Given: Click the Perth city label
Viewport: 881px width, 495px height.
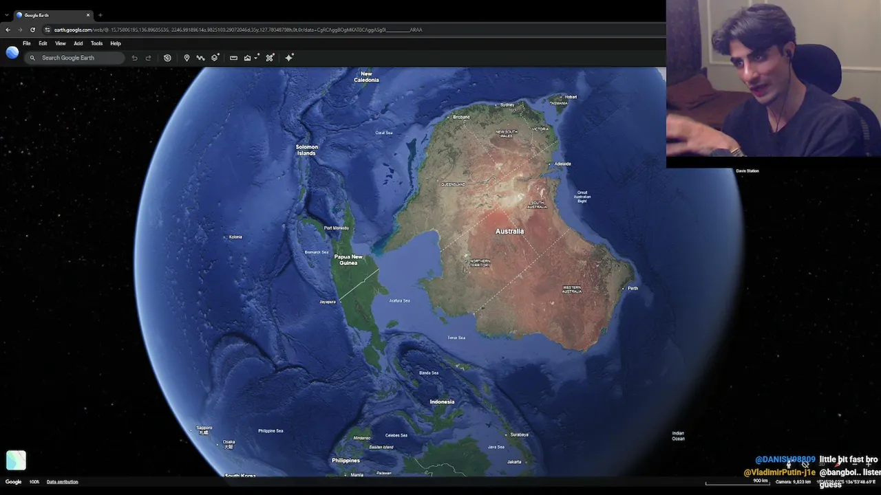Looking at the screenshot, I should [x=633, y=288].
